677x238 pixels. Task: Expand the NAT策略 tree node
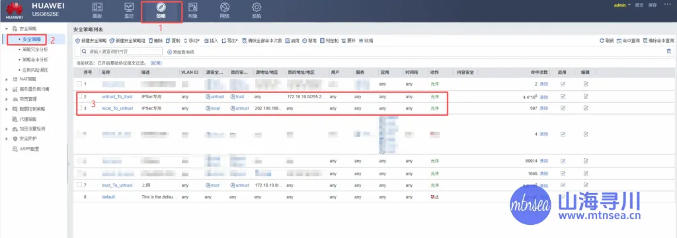(x=7, y=79)
